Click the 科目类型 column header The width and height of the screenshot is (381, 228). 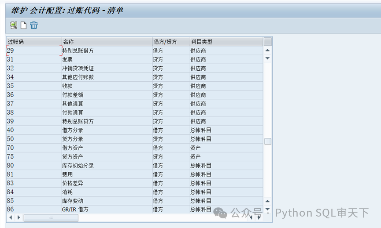pyautogui.click(x=226, y=42)
